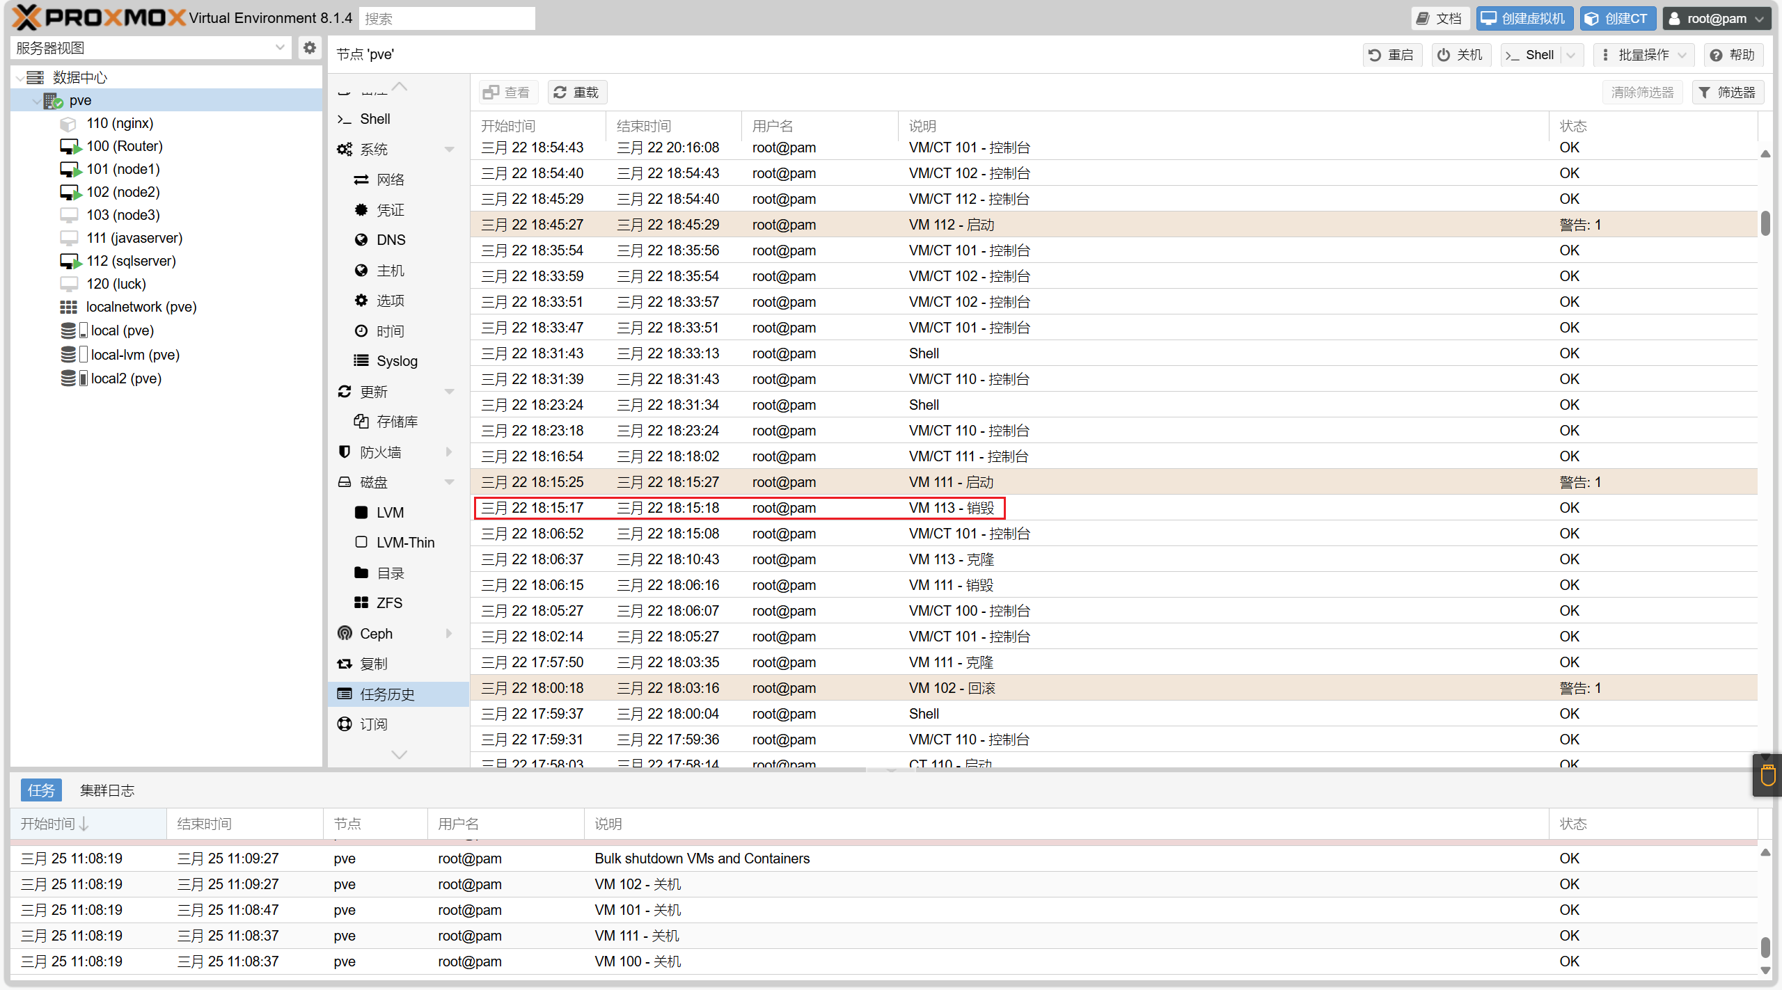Select the localnetwork (pve) grid icon
Image resolution: width=1782 pixels, height=990 pixels.
[x=68, y=308]
